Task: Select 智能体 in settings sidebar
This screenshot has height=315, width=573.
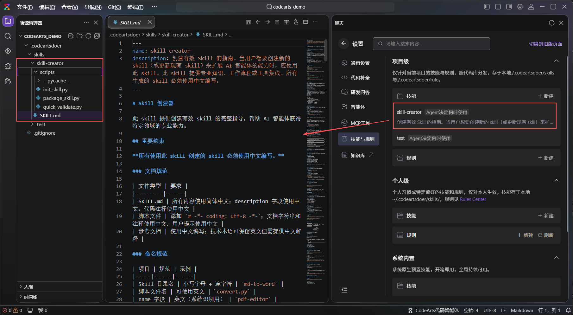Action: point(358,107)
